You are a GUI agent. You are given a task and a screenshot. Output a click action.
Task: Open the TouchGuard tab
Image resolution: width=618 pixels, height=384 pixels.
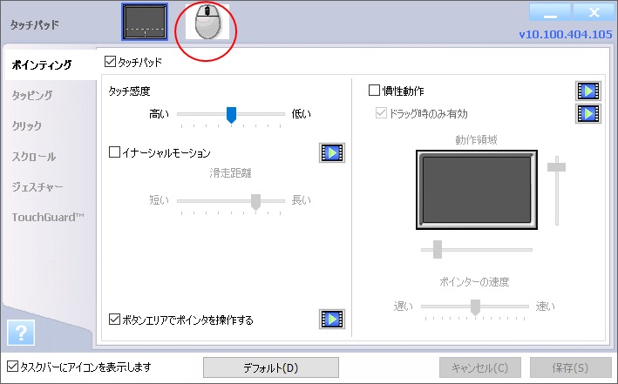(47, 217)
